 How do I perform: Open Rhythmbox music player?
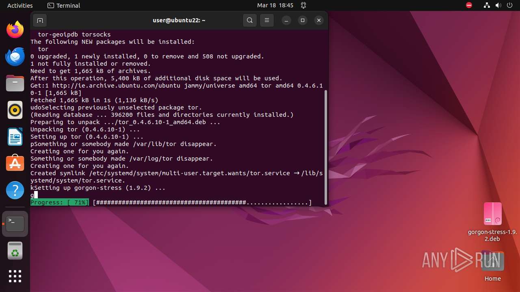pyautogui.click(x=15, y=110)
